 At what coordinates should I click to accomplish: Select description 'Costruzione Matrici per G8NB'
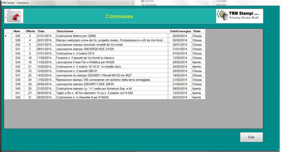(x=112, y=36)
